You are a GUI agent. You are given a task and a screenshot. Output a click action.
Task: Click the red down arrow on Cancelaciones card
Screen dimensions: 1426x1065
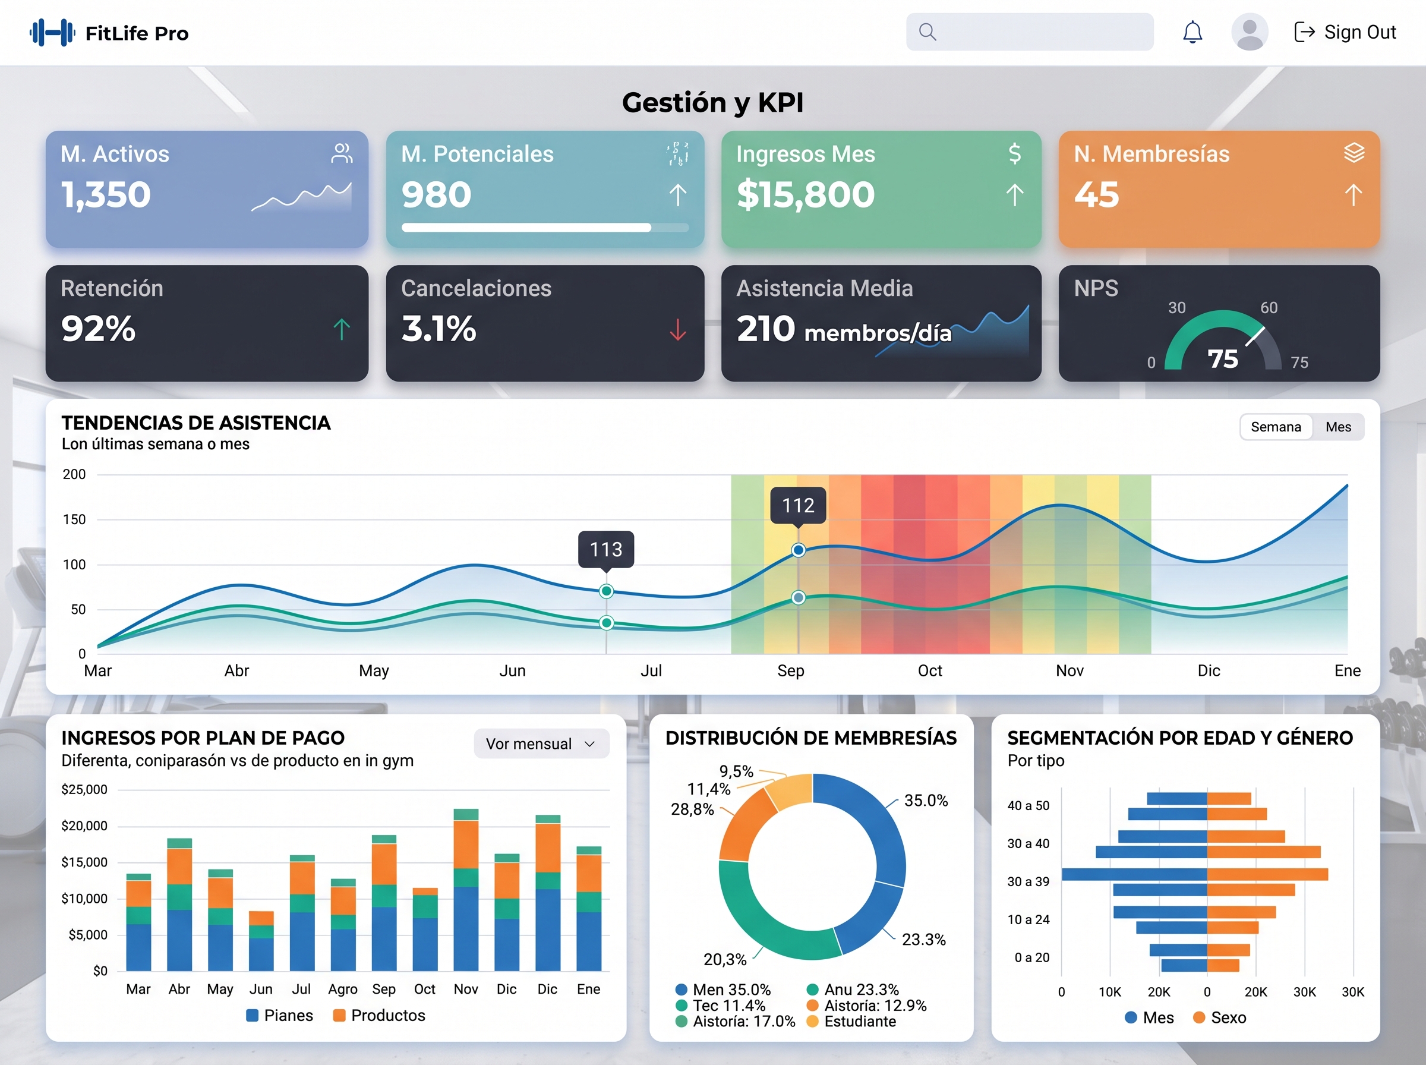click(x=677, y=329)
